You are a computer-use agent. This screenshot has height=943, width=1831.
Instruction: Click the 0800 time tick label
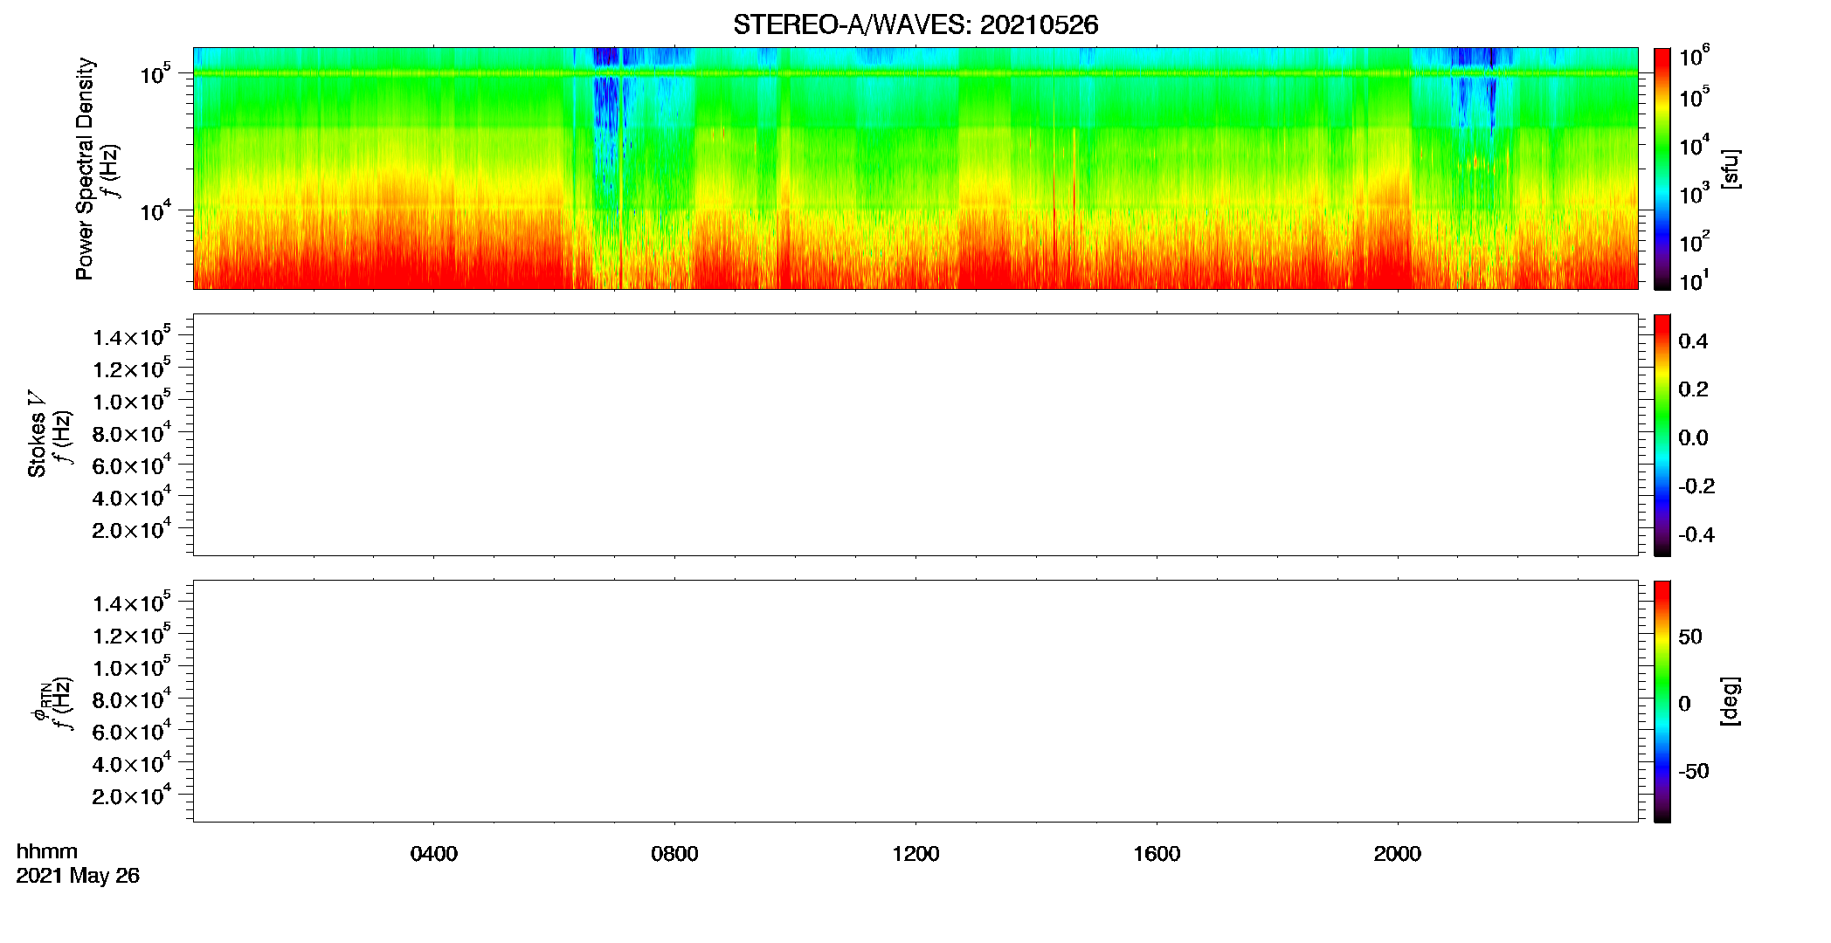pyautogui.click(x=674, y=854)
